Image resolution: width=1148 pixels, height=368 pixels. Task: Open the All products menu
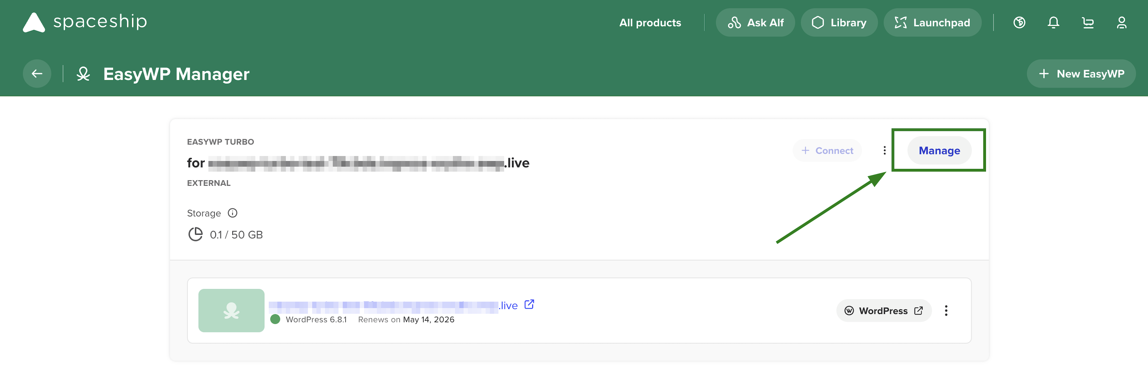[x=650, y=23]
